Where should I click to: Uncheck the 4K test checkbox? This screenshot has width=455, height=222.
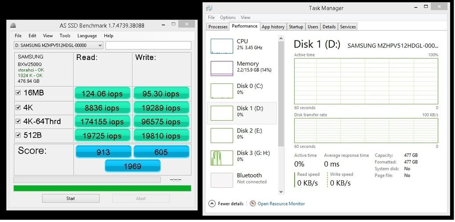[x=18, y=107]
